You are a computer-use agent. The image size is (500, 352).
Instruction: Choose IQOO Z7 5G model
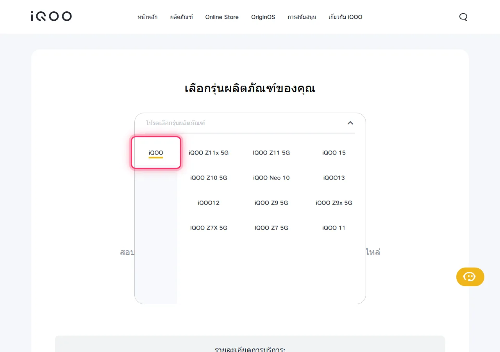click(x=271, y=228)
